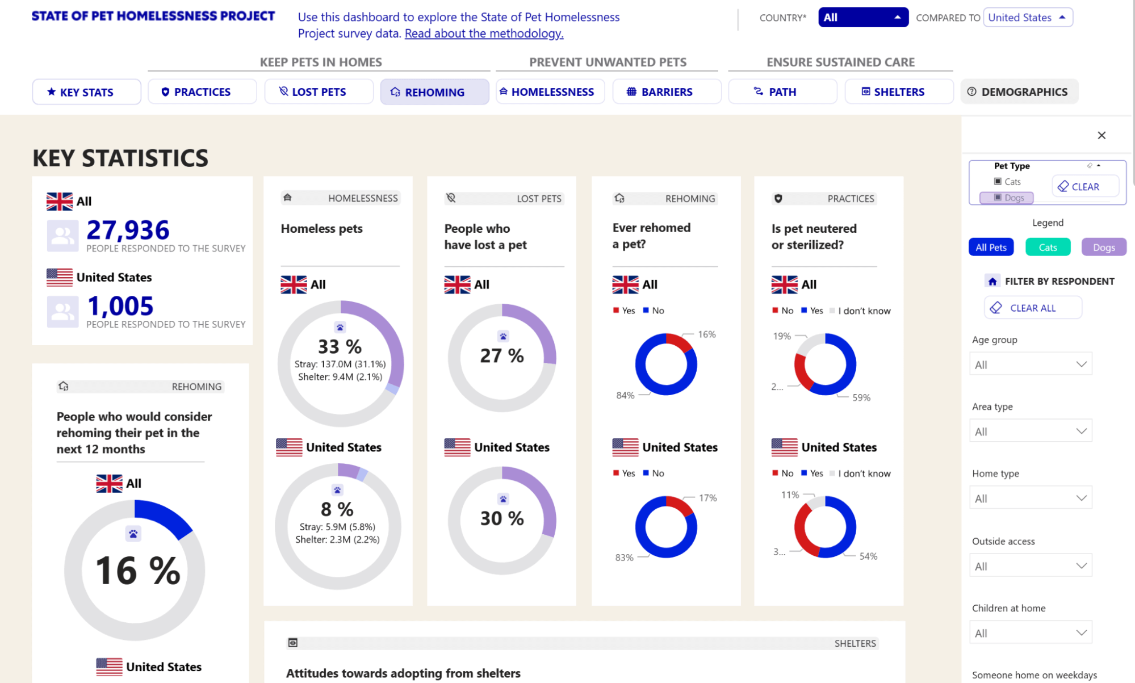Click the green Cats legend swatch
Image resolution: width=1135 pixels, height=683 pixels.
tap(1048, 247)
